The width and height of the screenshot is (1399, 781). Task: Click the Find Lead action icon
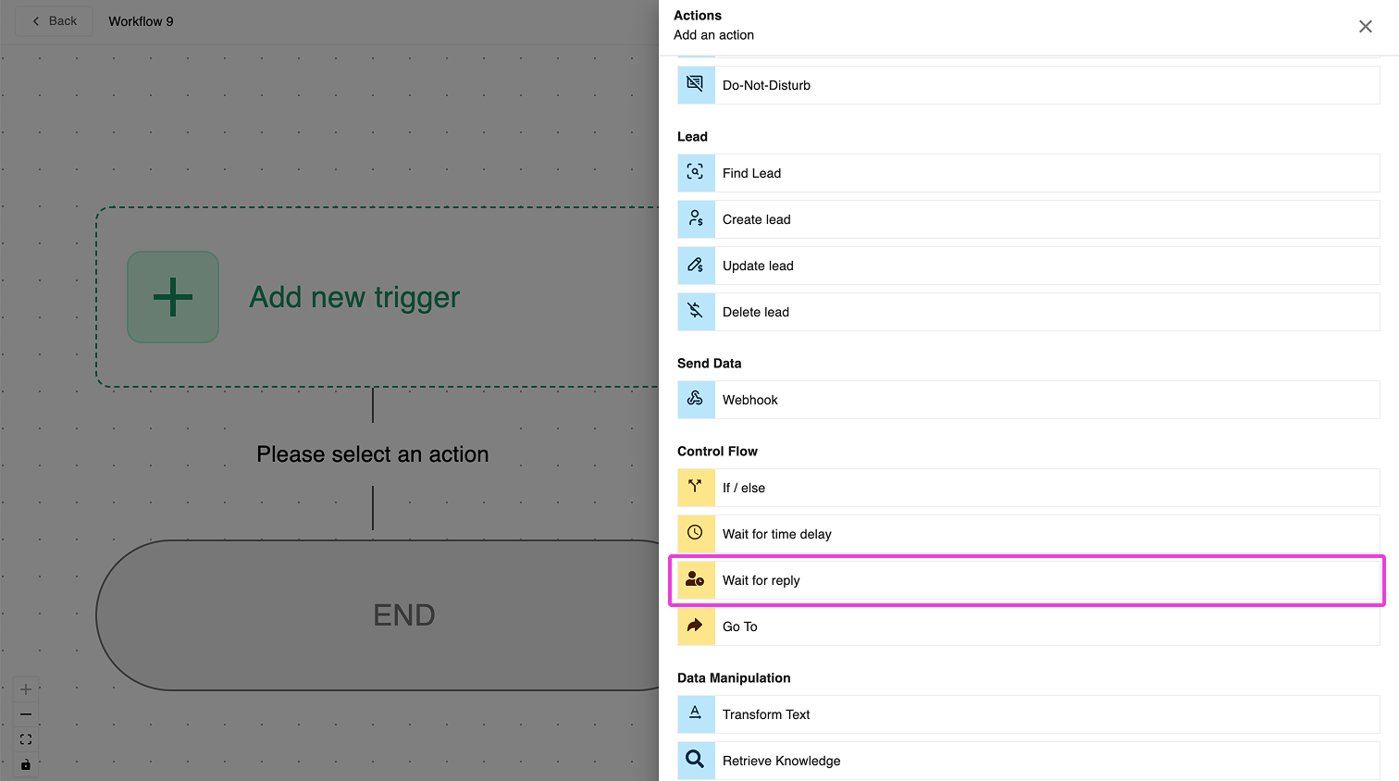pyautogui.click(x=696, y=173)
